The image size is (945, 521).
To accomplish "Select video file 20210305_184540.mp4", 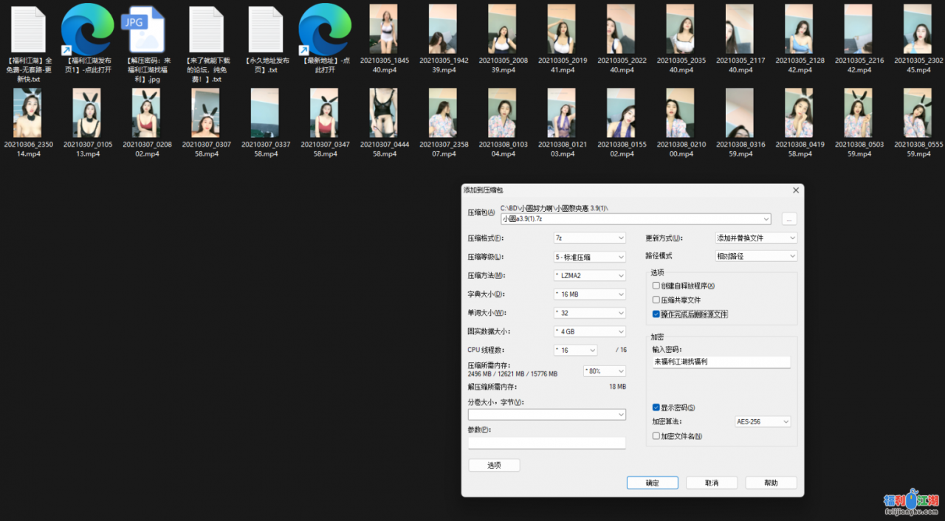I will (x=384, y=30).
